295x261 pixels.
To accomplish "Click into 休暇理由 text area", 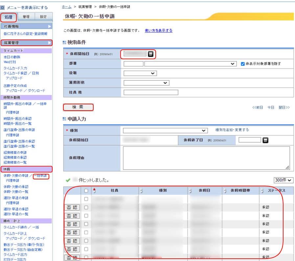I will (x=206, y=158).
